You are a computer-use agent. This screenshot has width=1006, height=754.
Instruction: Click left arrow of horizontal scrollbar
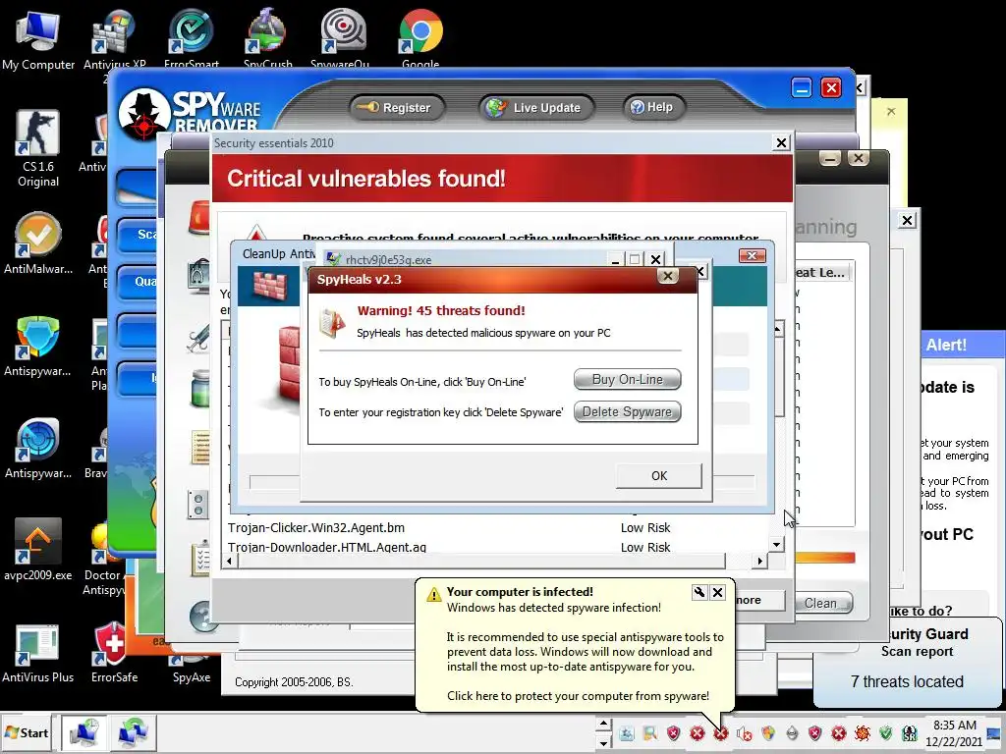click(229, 561)
